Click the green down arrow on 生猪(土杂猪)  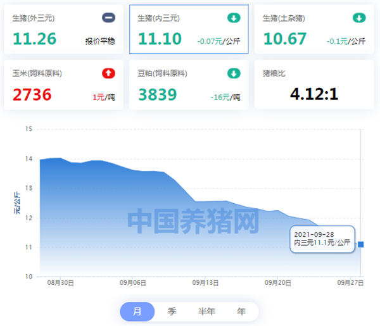pos(359,18)
